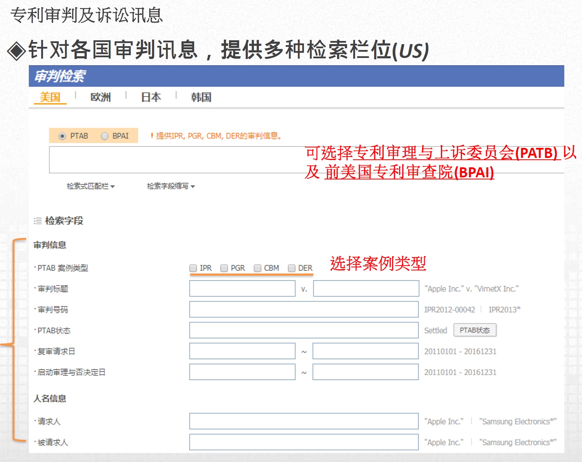582x462 pixels.
Task: Focus the 请求人 input field
Action: 304,421
